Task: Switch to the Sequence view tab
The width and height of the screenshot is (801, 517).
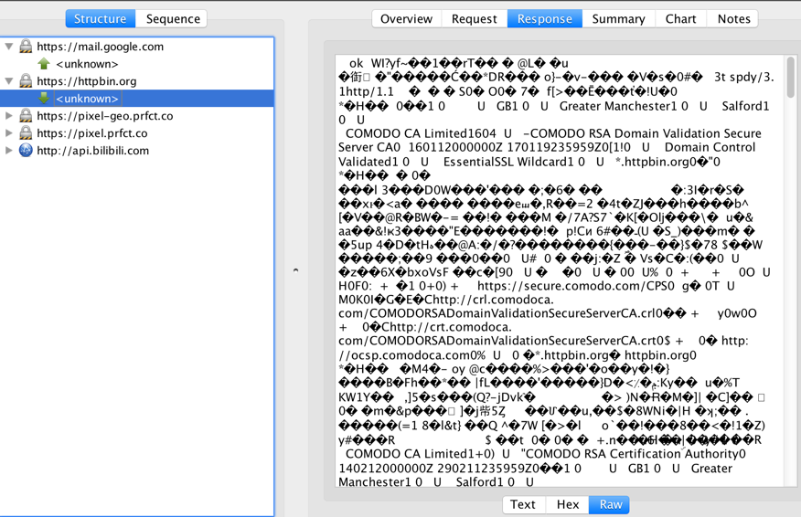Action: (x=173, y=18)
